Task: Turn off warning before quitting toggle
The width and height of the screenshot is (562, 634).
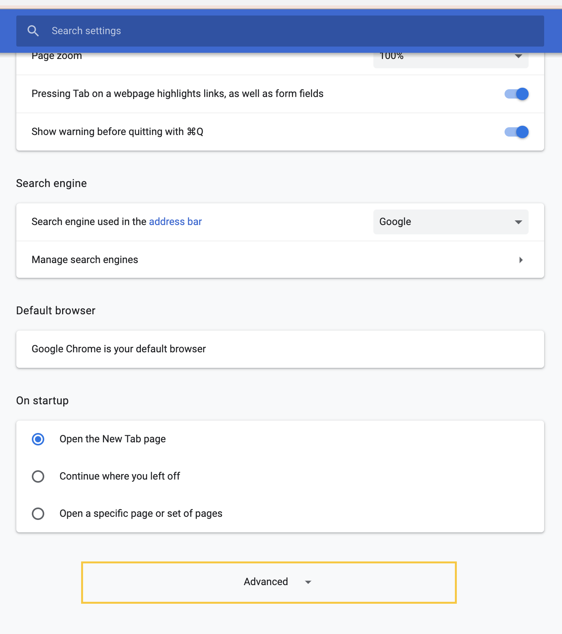Action: [517, 132]
